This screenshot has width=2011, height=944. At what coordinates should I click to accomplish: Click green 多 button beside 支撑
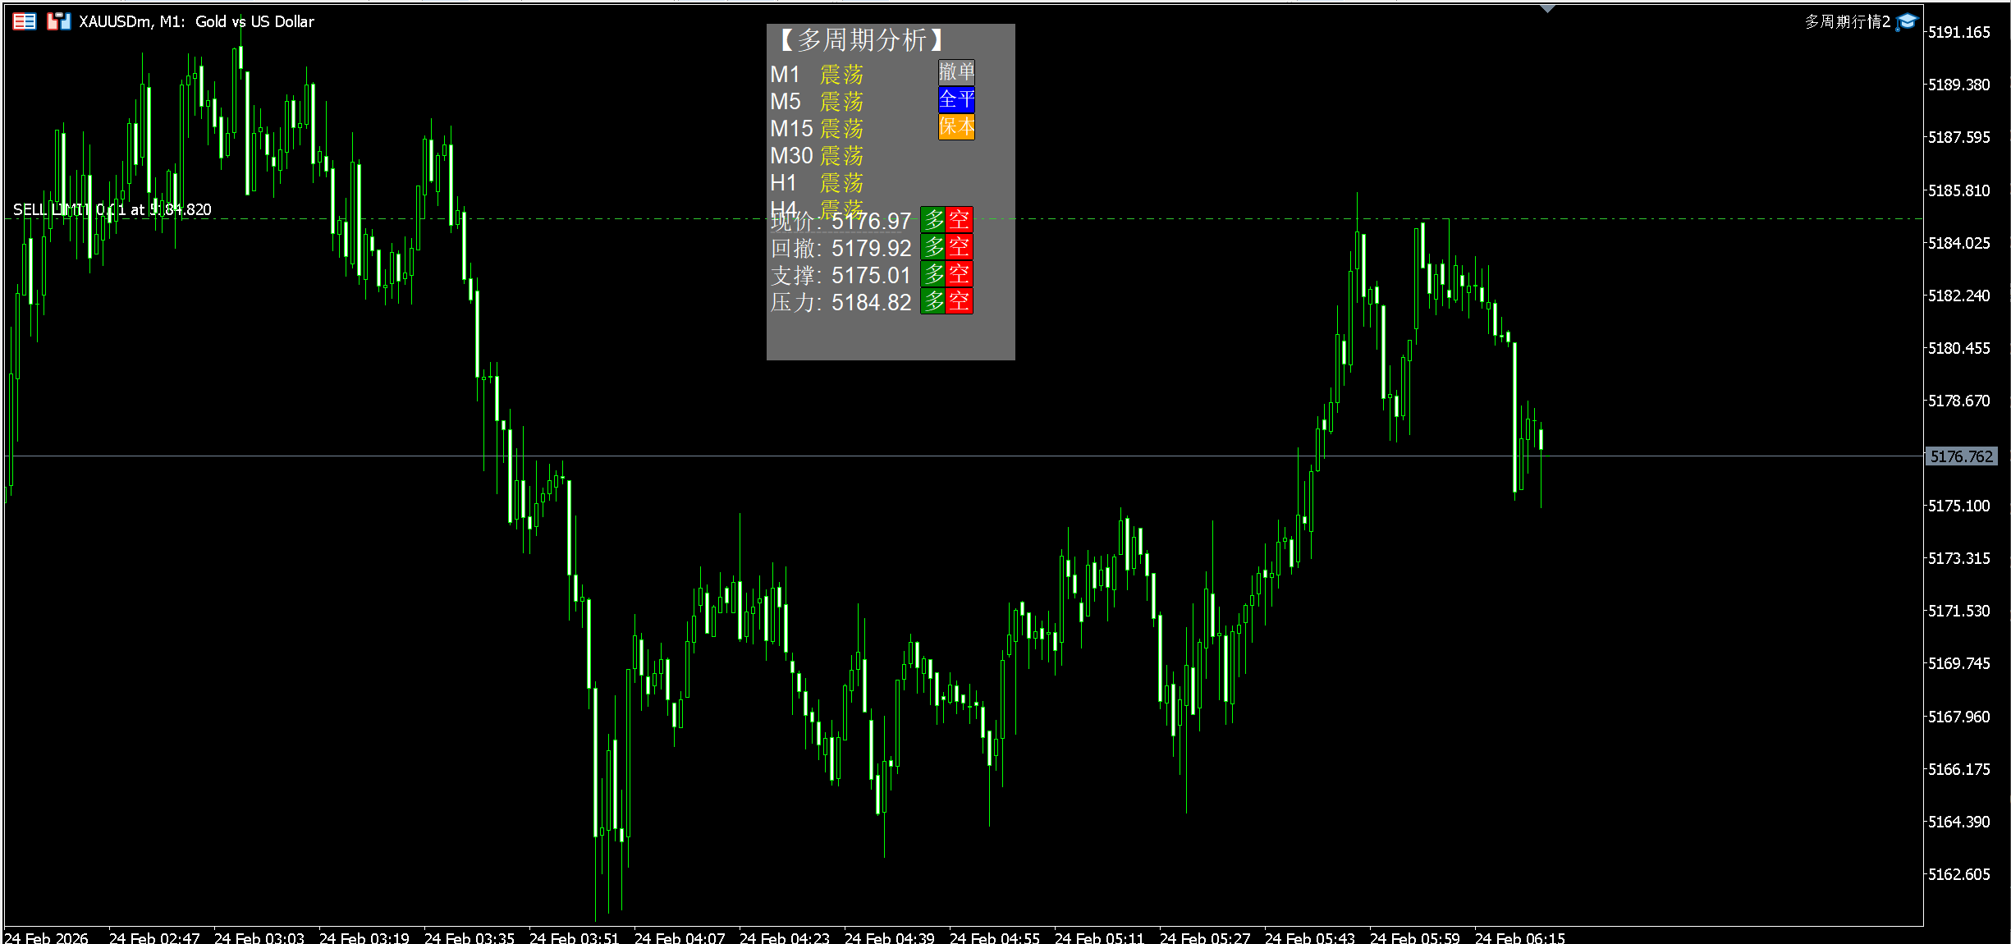[933, 274]
